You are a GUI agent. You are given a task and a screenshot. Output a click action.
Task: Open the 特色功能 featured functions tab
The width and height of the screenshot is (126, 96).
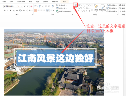tap(55, 2)
